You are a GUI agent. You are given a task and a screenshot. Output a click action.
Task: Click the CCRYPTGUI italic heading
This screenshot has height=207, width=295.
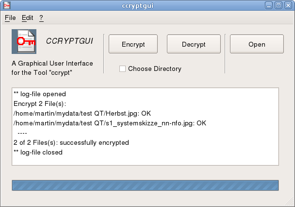click(69, 41)
